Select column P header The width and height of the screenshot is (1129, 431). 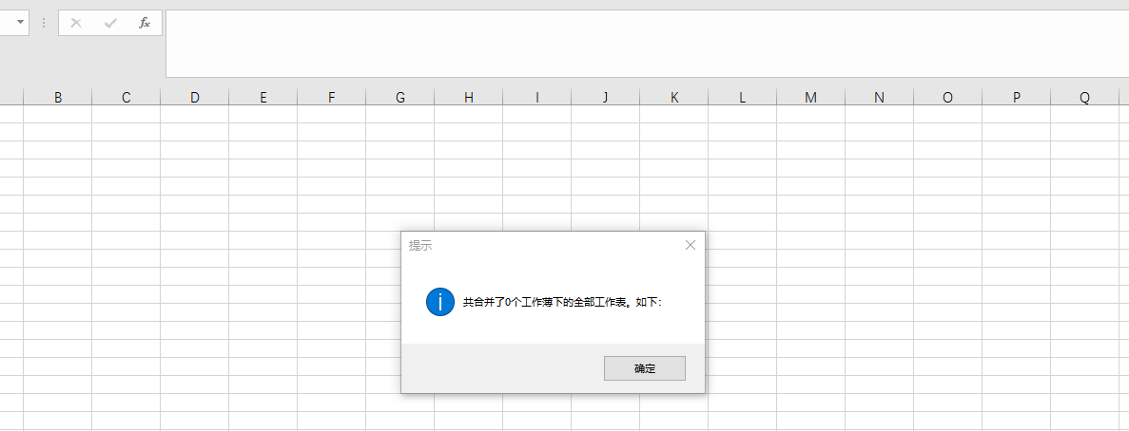click(1016, 97)
